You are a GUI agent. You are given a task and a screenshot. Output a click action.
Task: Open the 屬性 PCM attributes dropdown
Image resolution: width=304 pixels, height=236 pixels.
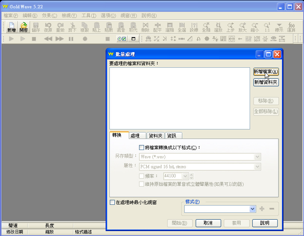(257, 167)
